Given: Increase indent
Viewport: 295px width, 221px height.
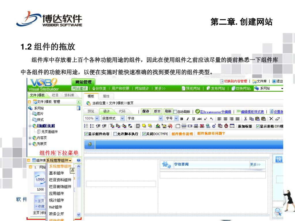Looking at the screenshot, I should point(104,126).
